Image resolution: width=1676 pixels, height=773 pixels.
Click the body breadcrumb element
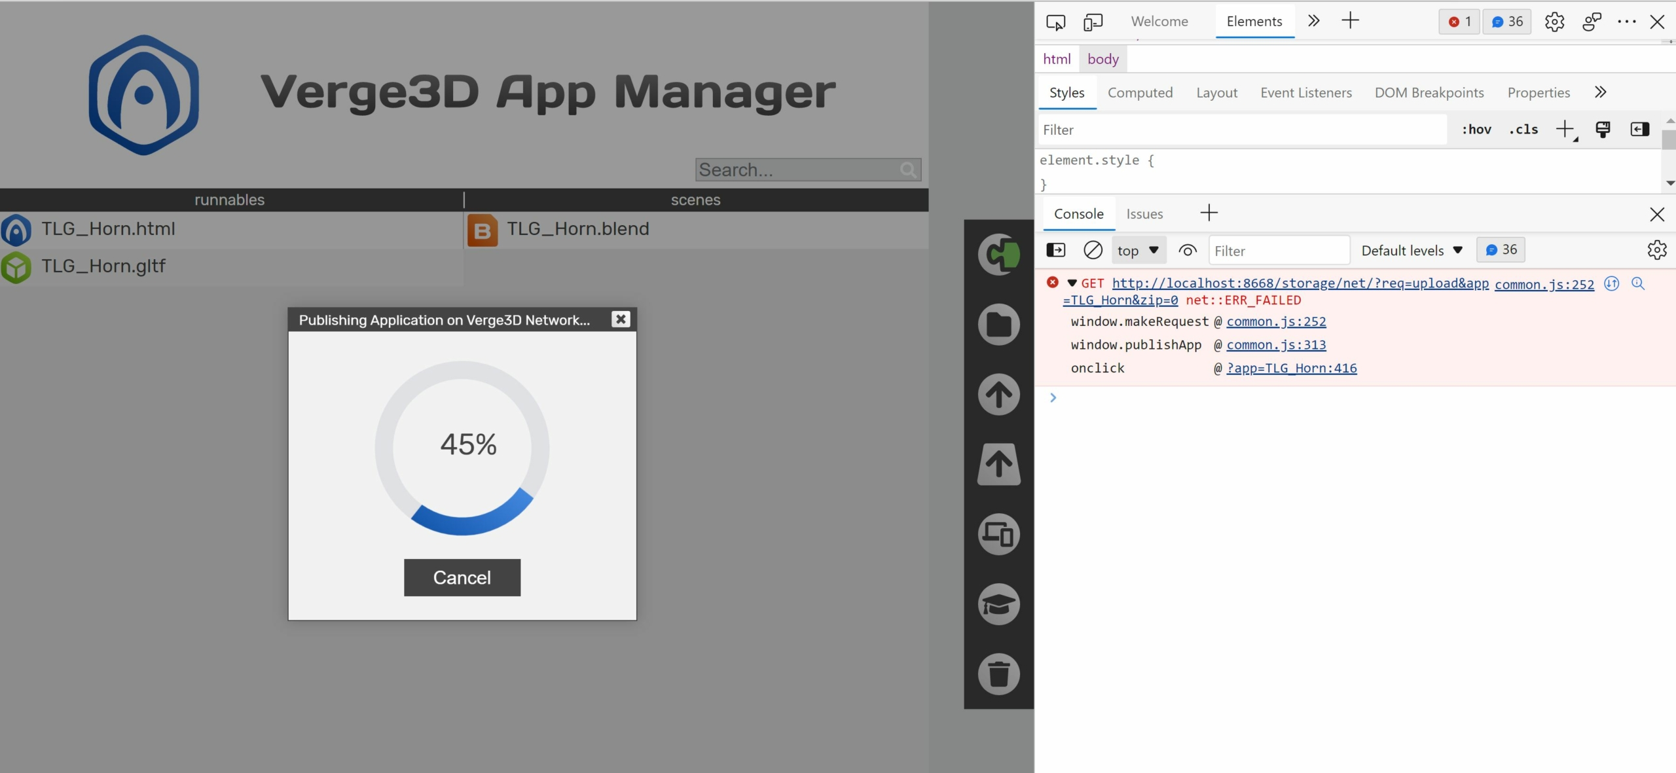tap(1103, 59)
